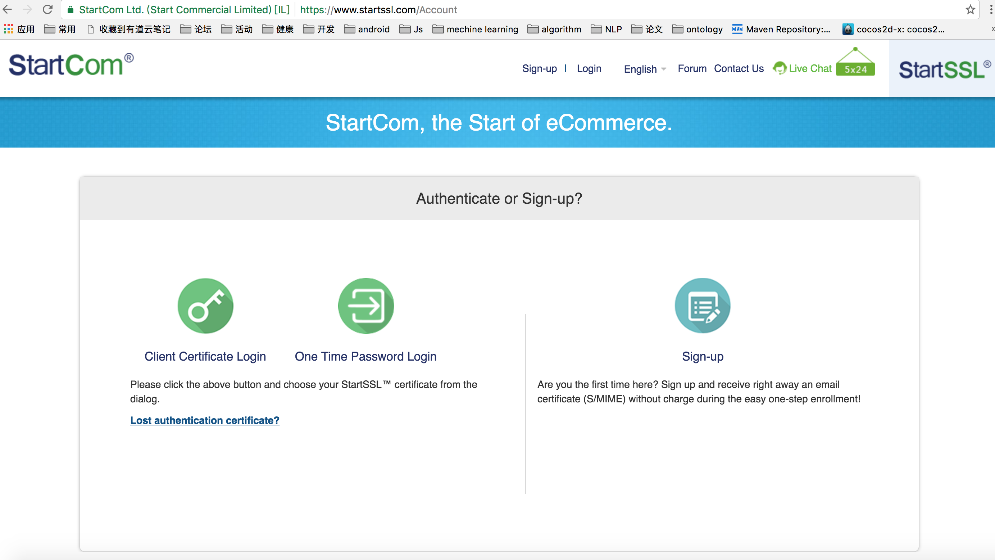Screen dimensions: 995x560
Task: Click the green padlock security icon
Action: pos(70,10)
